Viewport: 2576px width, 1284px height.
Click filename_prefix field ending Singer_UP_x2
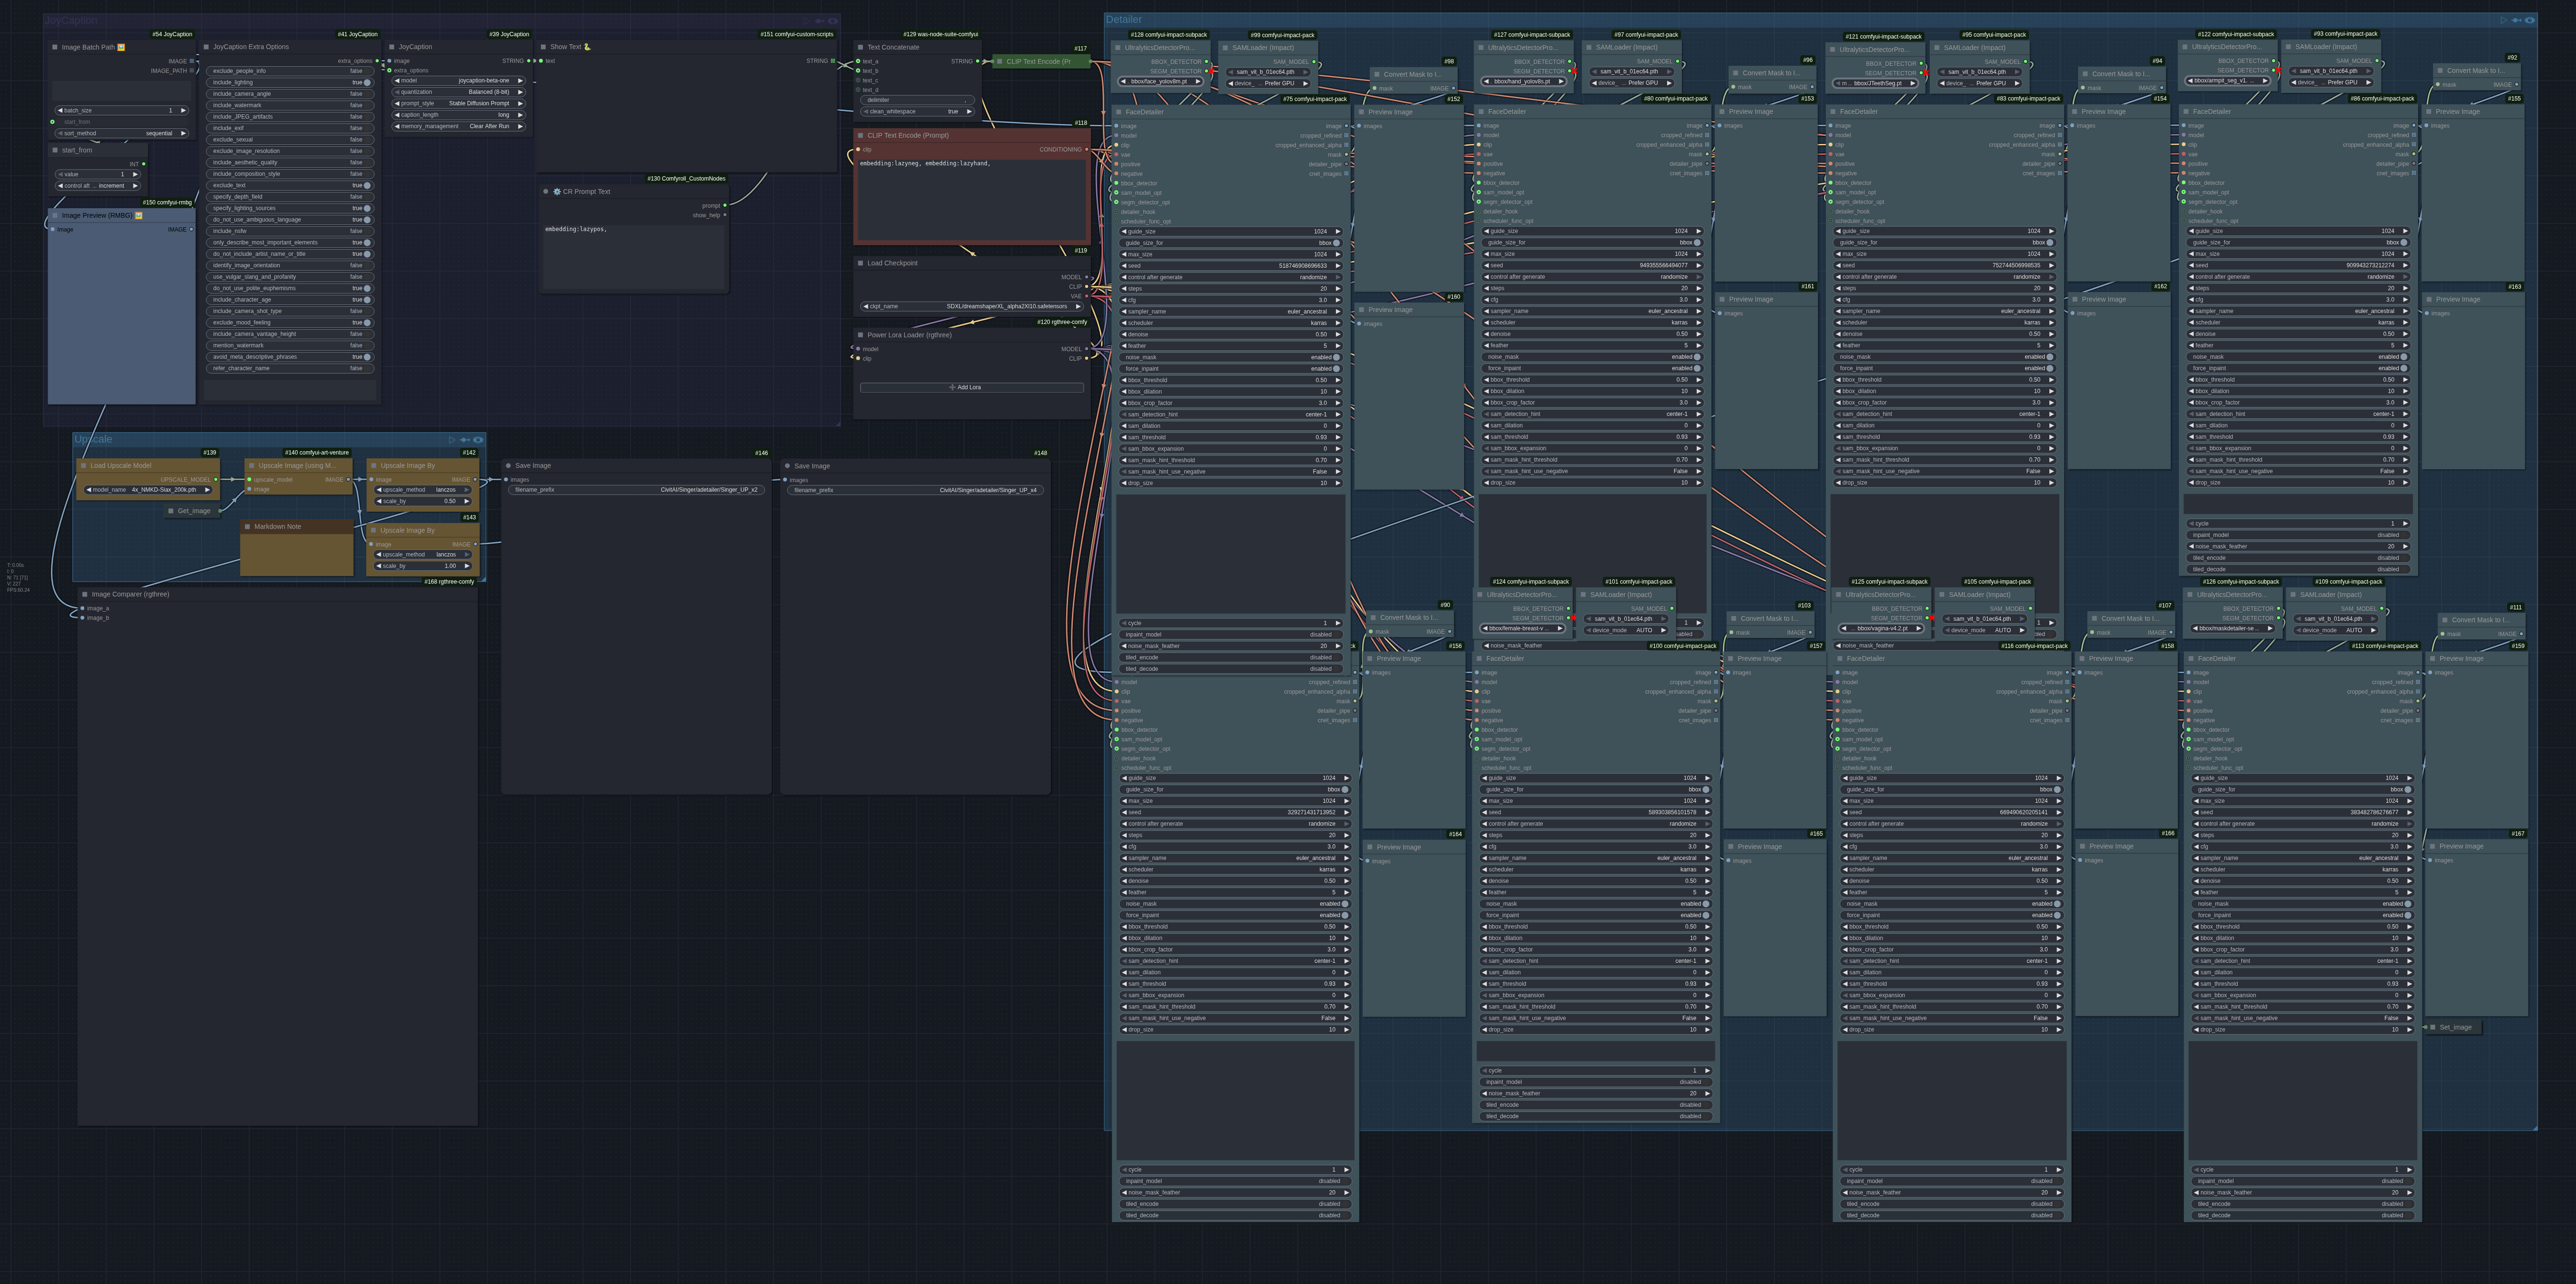pos(636,490)
